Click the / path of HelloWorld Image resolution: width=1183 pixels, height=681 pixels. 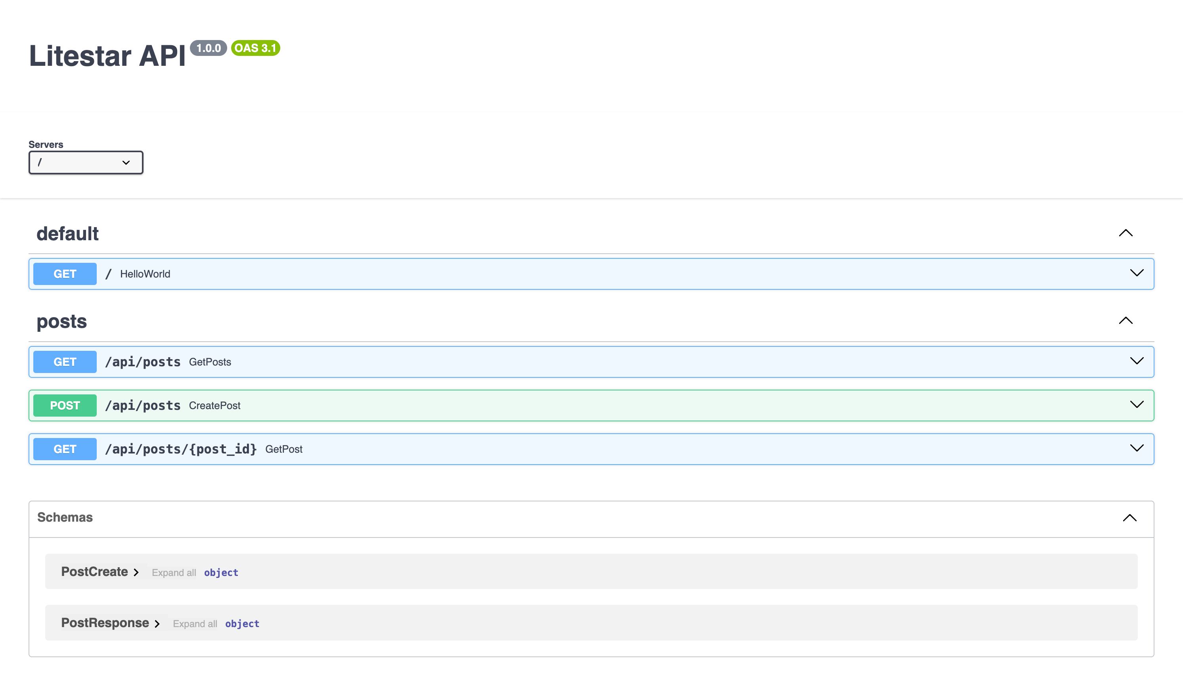pos(109,274)
